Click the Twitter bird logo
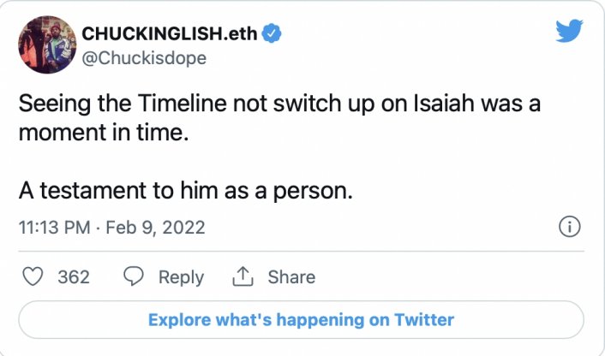This screenshot has width=605, height=356. coord(569,32)
